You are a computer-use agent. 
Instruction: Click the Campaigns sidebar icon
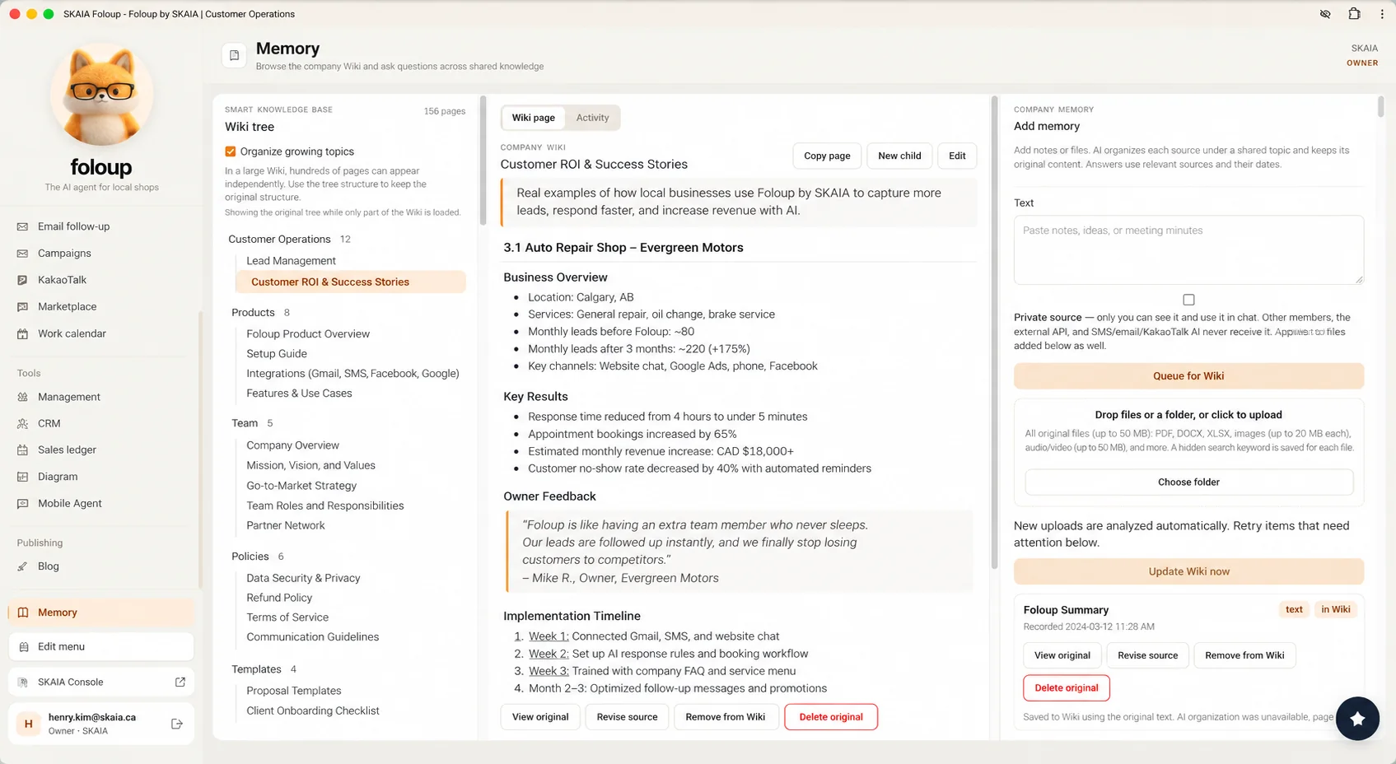coord(22,254)
